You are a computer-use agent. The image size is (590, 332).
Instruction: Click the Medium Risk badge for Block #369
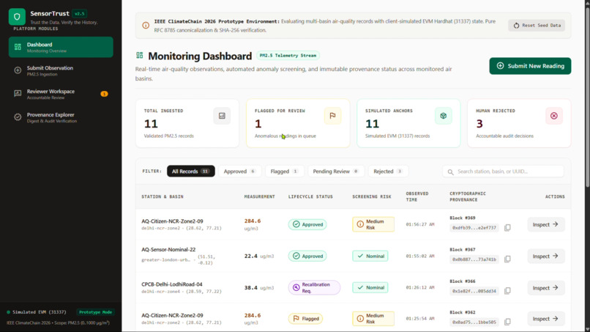(373, 224)
